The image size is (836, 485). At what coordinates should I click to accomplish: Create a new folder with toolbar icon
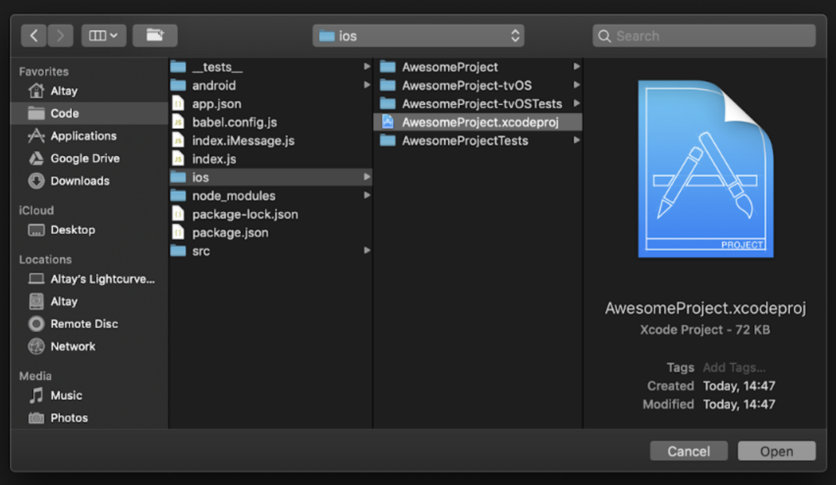155,36
